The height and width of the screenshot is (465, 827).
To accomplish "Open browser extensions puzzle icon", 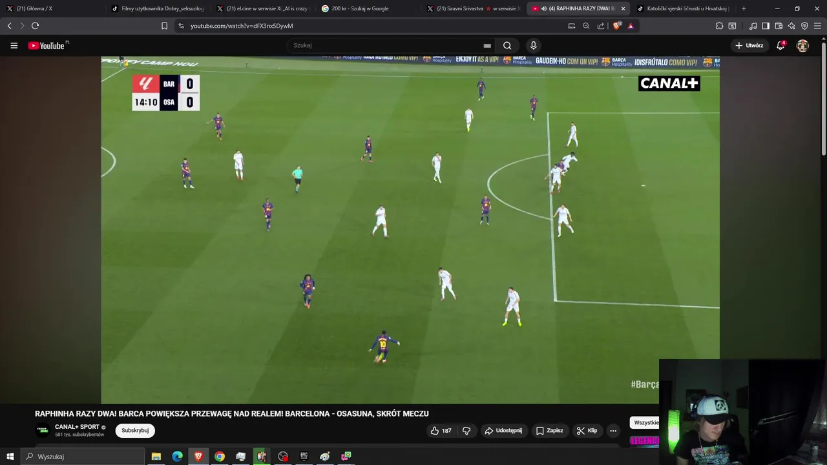I will (x=719, y=26).
